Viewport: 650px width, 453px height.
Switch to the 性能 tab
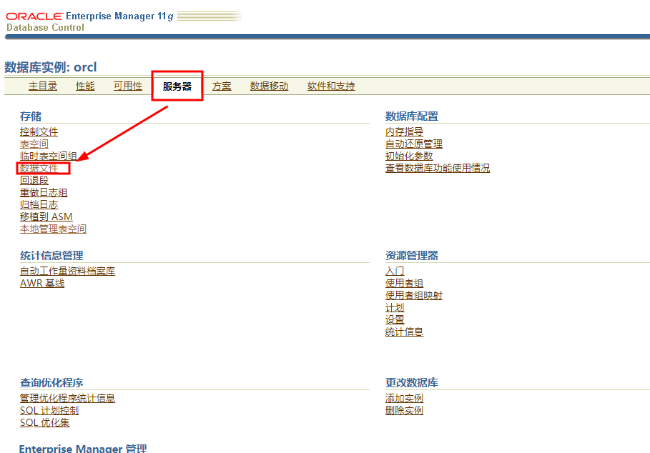point(85,86)
